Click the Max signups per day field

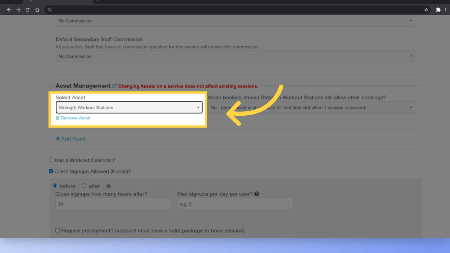point(235,204)
